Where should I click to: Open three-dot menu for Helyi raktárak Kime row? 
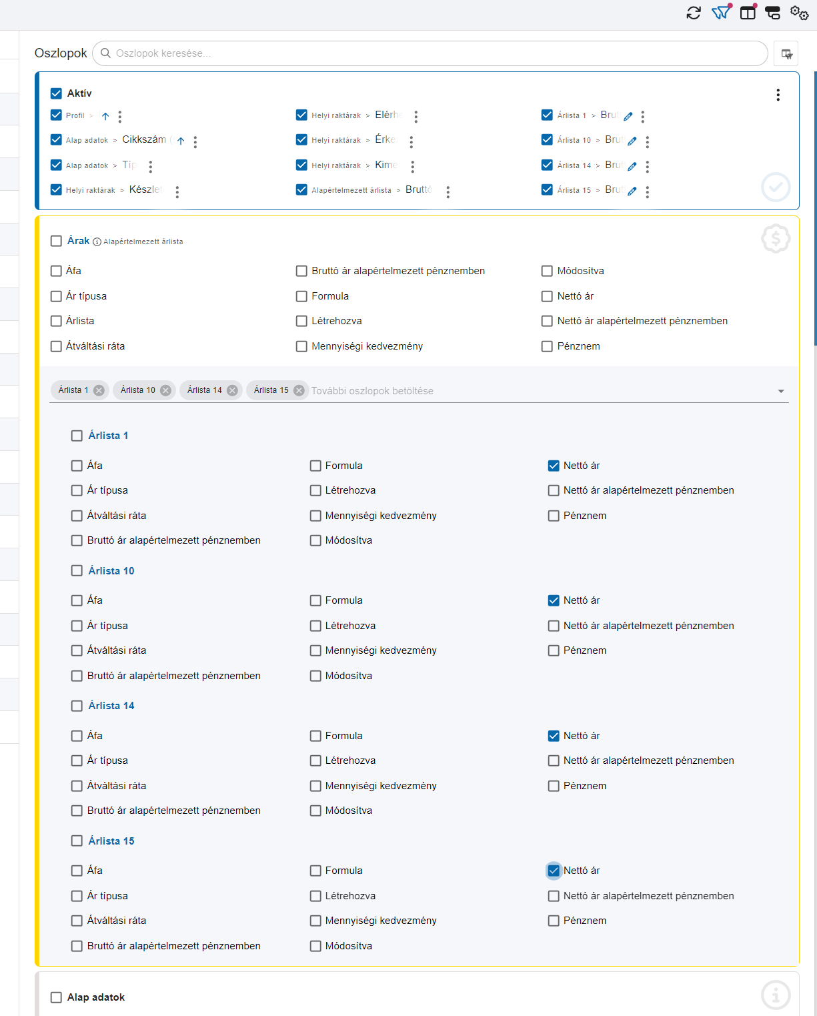413,166
